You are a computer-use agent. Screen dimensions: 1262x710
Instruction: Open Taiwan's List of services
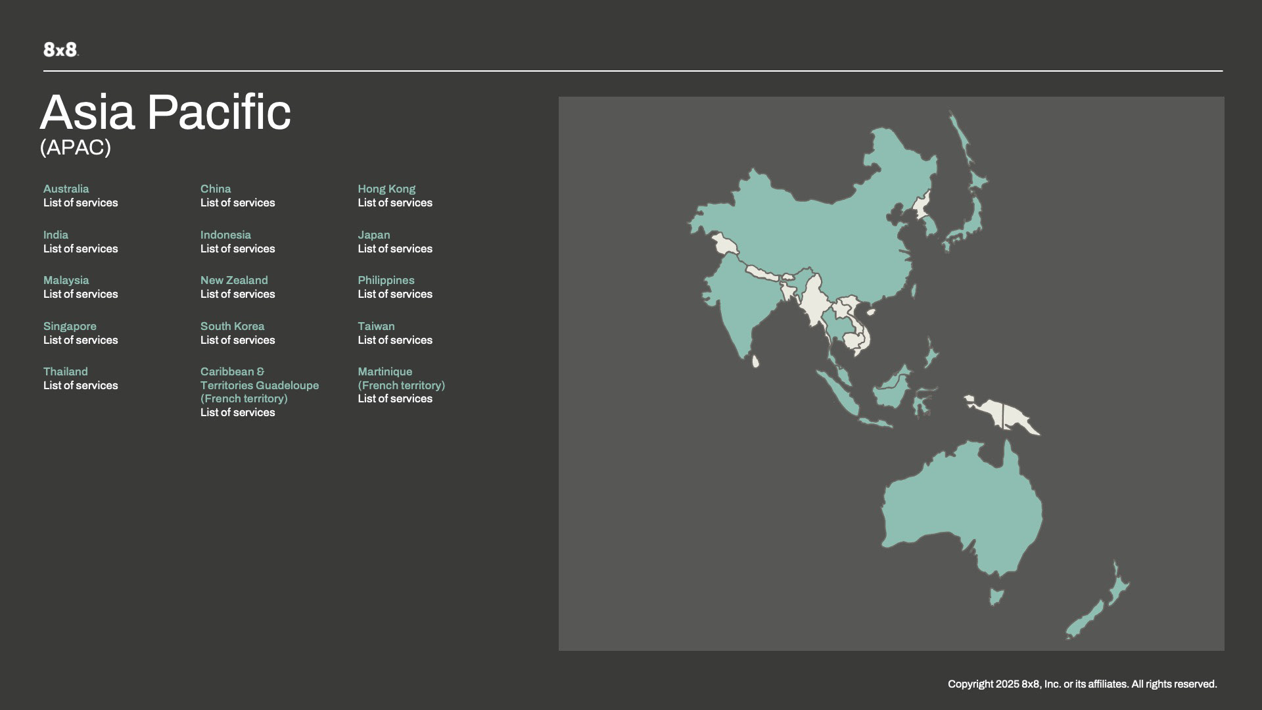394,340
